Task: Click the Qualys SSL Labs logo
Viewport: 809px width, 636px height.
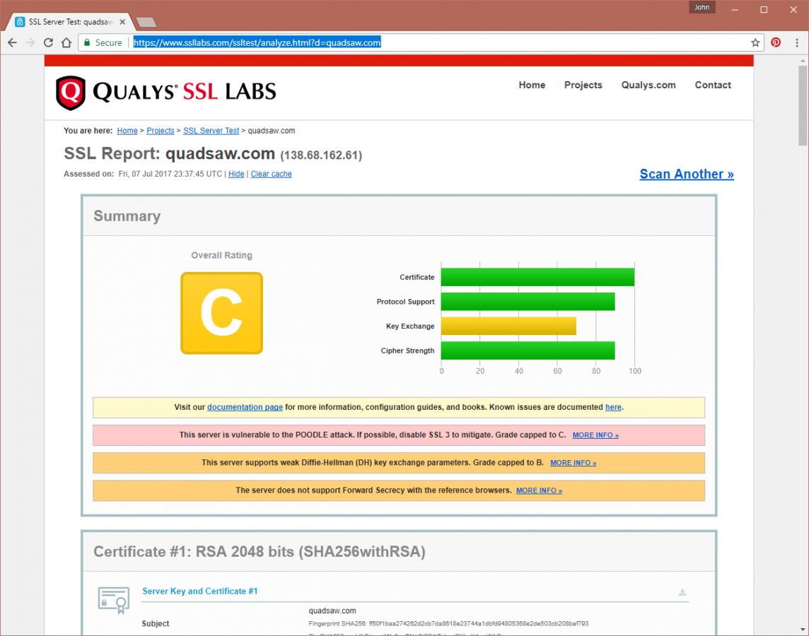Action: (166, 92)
